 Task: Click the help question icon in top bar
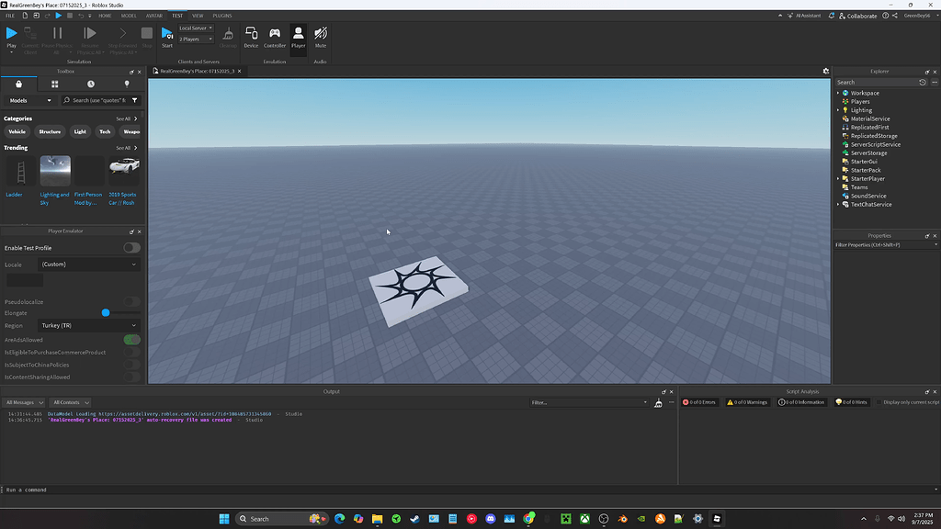pyautogui.click(x=885, y=16)
